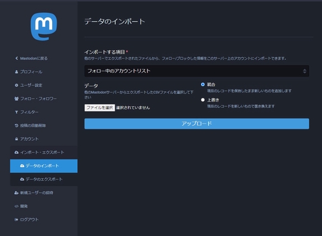The image size is (322, 236).
Task: Click the CSV file hint text
Action: [x=139, y=95]
